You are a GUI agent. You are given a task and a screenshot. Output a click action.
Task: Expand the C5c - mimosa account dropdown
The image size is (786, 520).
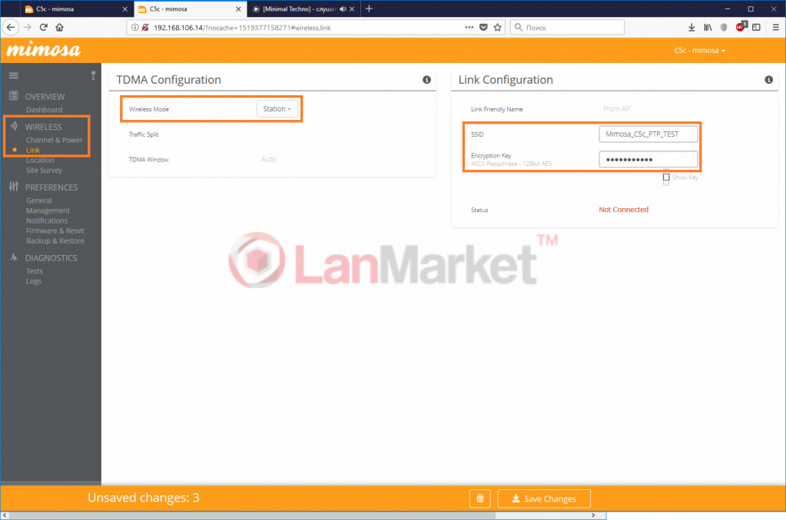(x=699, y=51)
